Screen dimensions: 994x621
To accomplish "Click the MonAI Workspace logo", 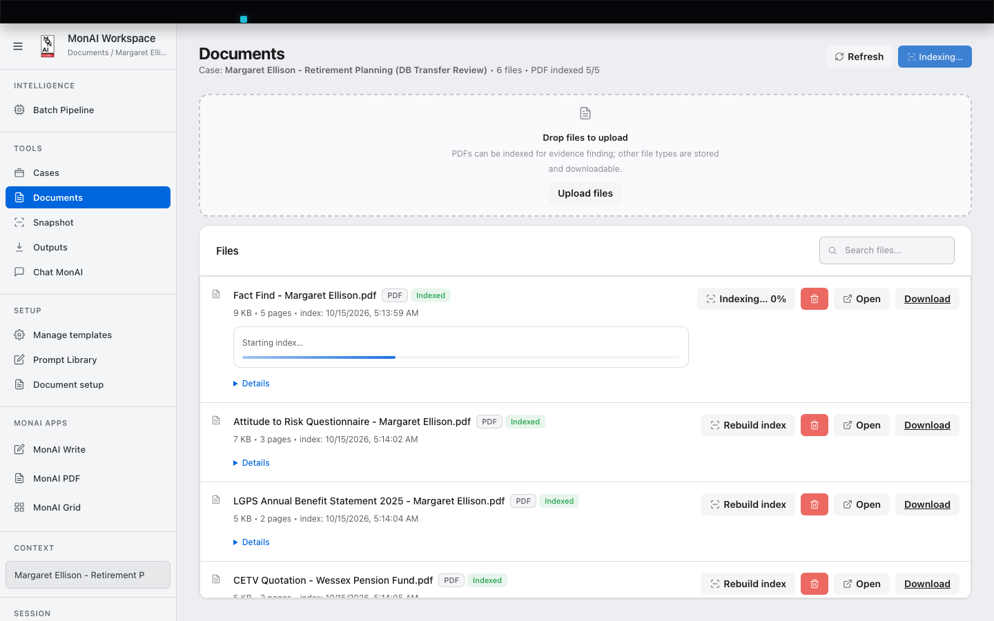I will (48, 46).
